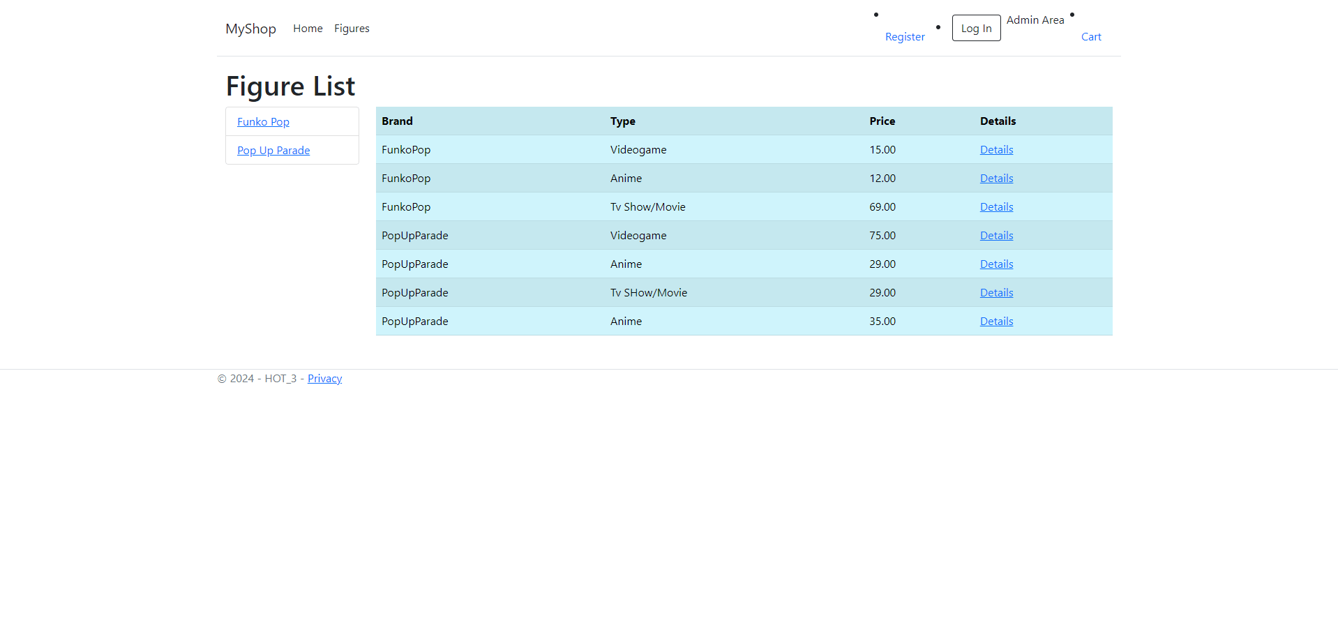Open the MyShop brand homepage link

[x=250, y=29]
